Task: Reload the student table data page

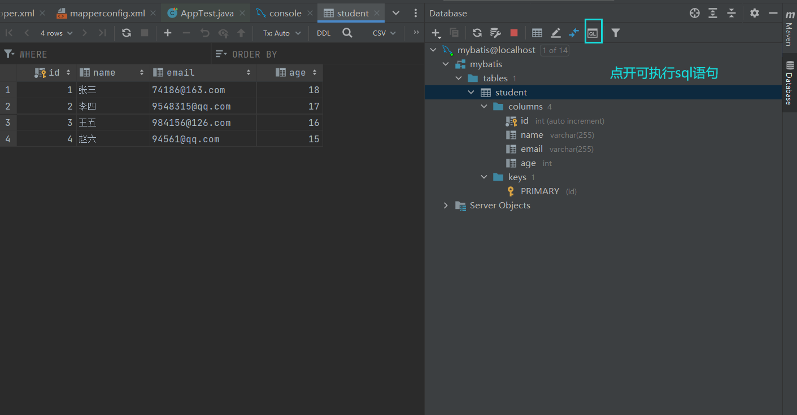Action: pos(127,33)
